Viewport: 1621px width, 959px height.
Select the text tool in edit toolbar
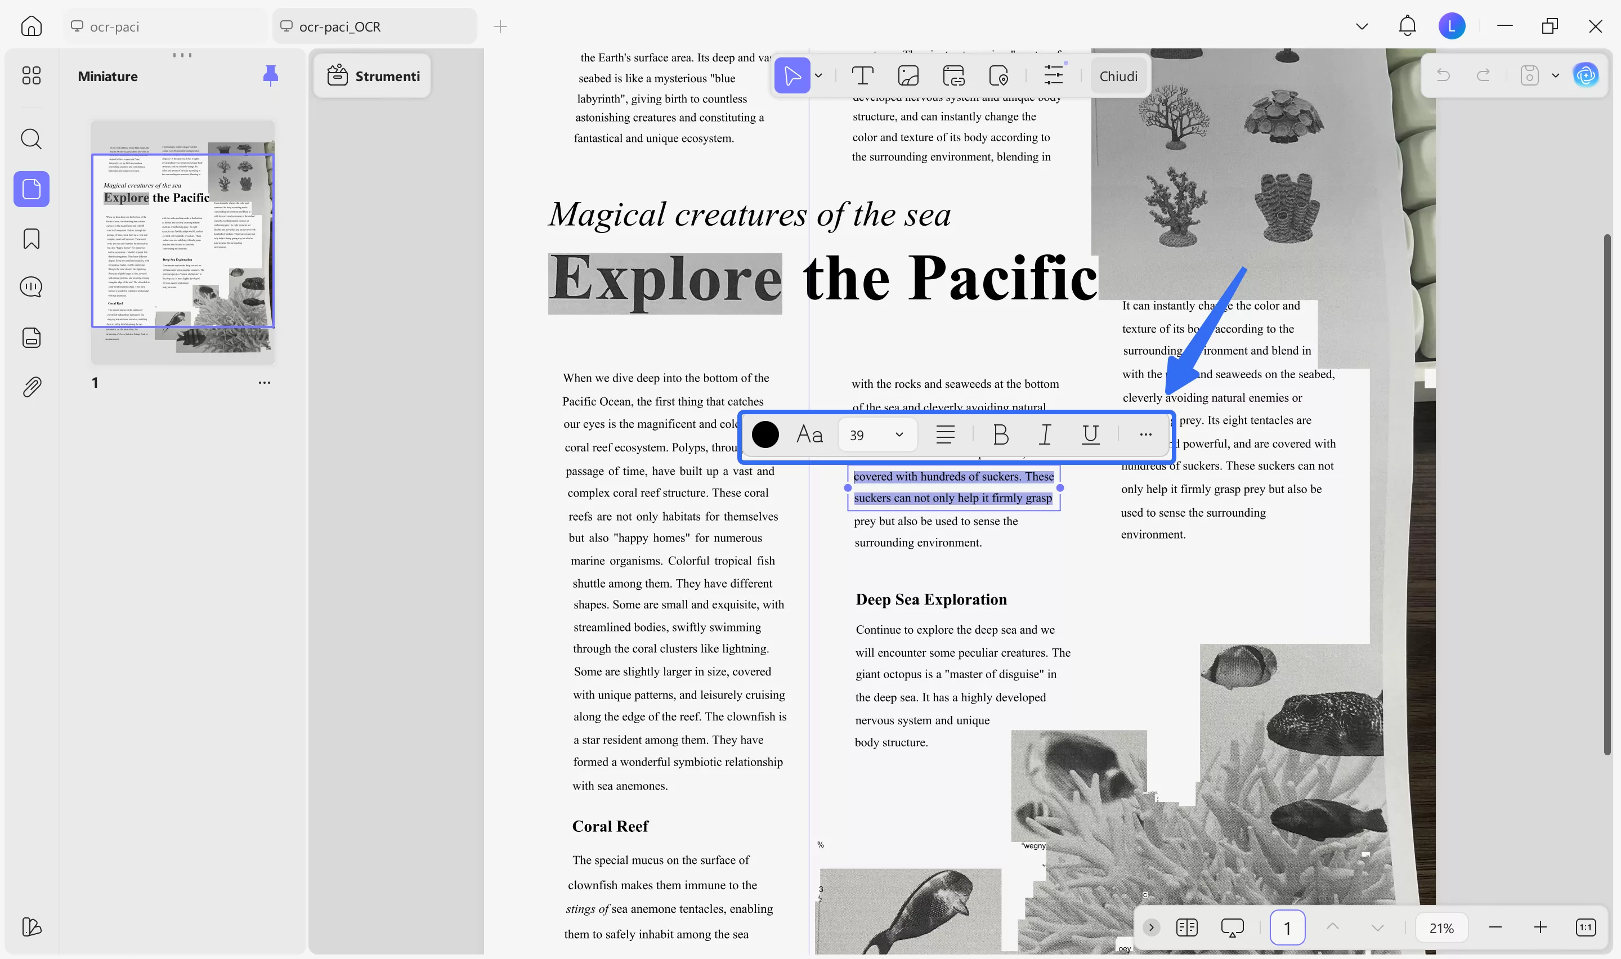[862, 76]
